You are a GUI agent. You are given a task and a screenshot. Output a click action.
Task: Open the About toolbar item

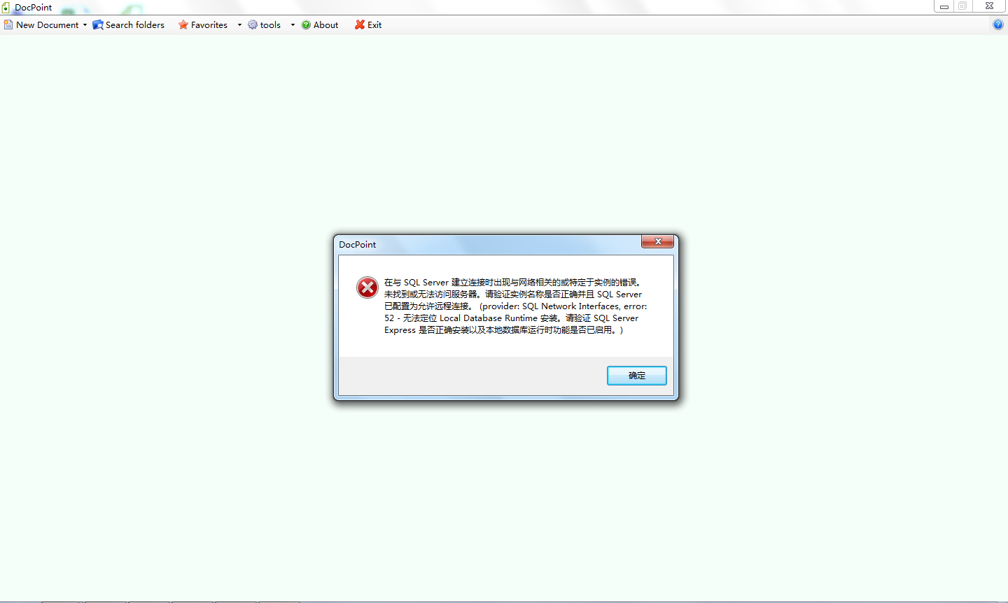pyautogui.click(x=325, y=24)
